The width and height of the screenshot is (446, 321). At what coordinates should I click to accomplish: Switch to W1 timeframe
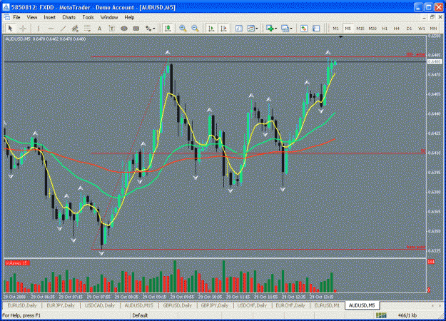point(421,29)
